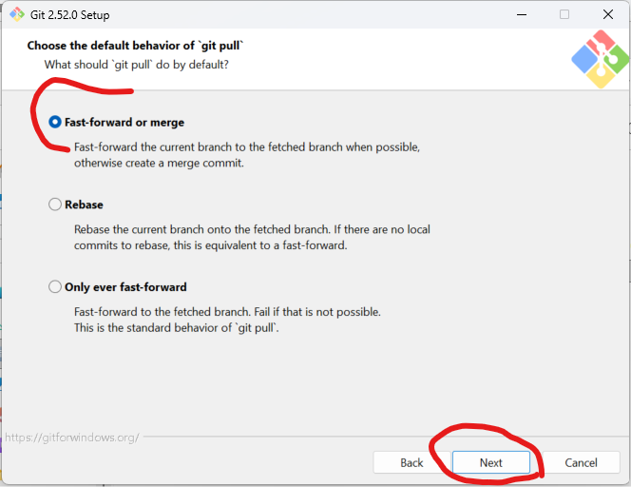Select the Fast-forward or merge option
The height and width of the screenshot is (487, 631).
click(x=116, y=122)
